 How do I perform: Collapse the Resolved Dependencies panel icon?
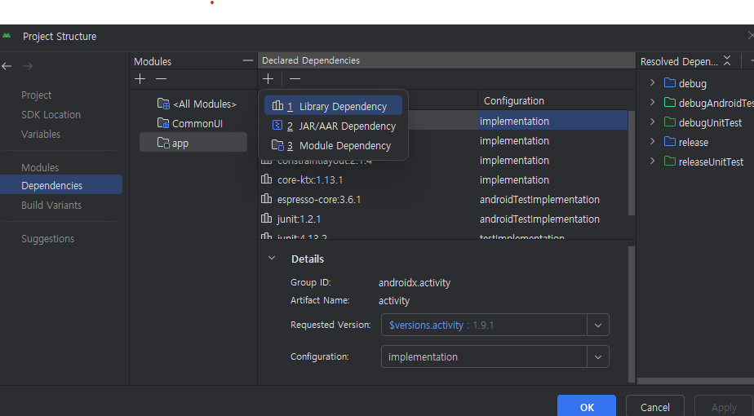click(x=727, y=61)
